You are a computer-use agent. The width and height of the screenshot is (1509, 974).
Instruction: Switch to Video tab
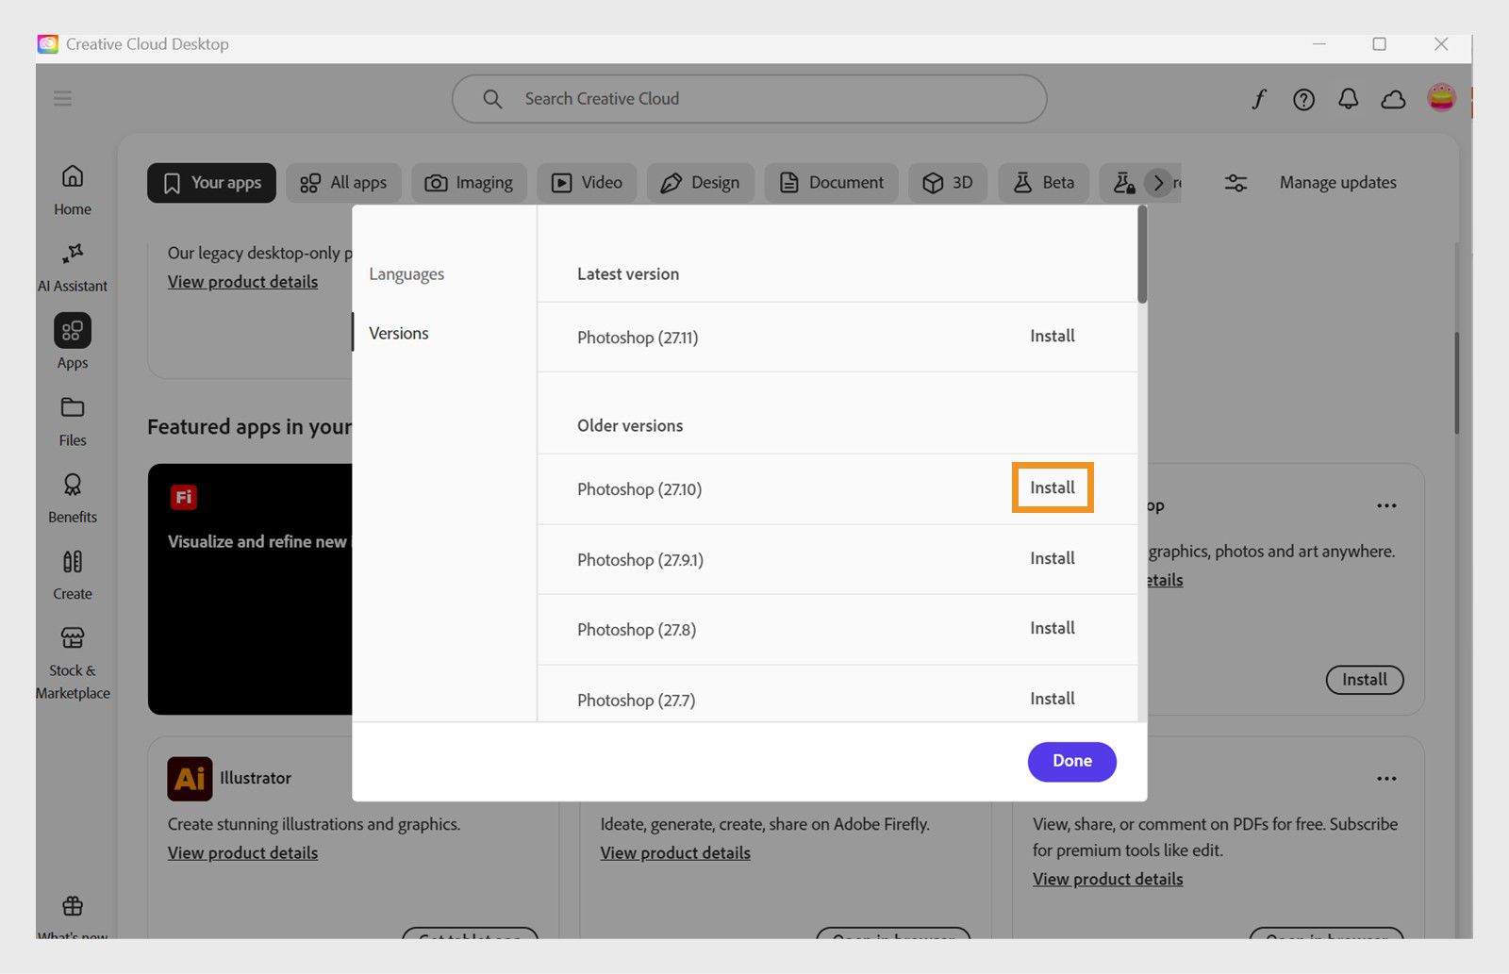click(x=587, y=183)
